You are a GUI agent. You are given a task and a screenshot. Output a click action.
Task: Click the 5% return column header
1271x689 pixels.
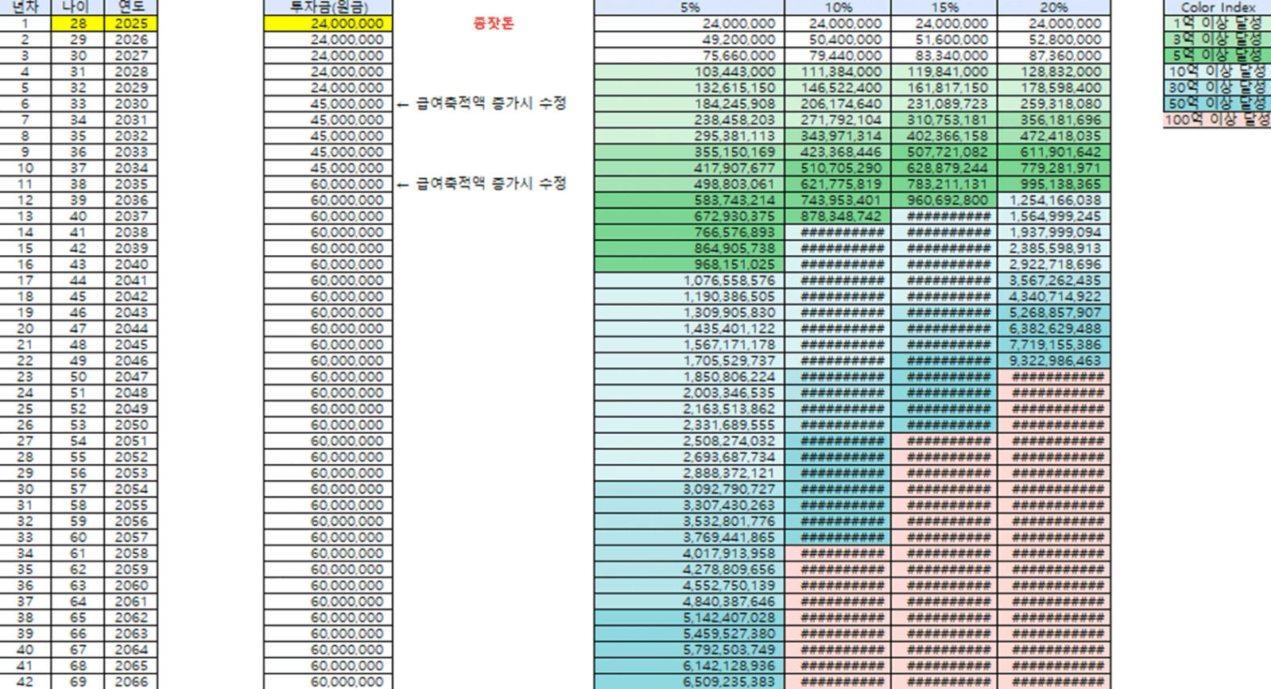click(689, 7)
